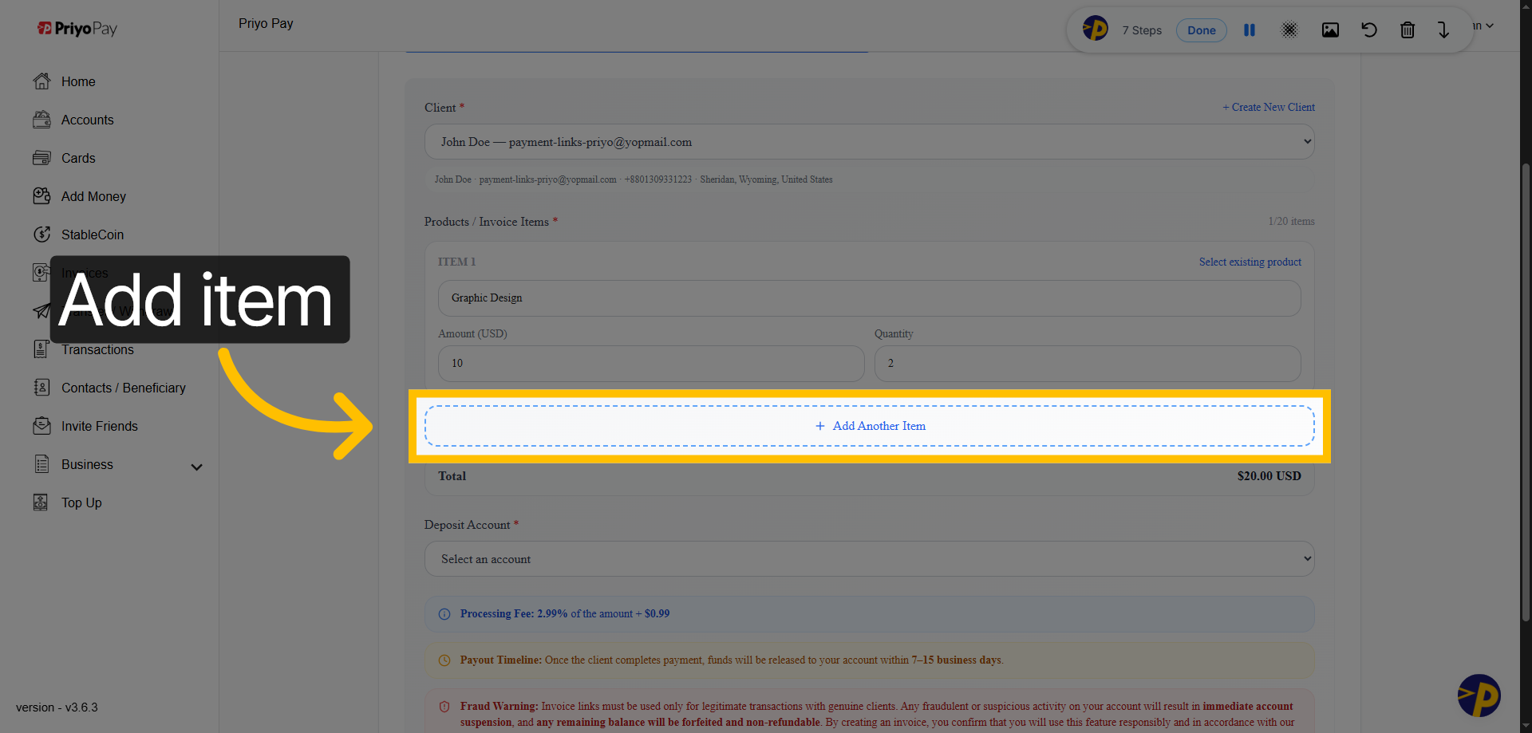Image resolution: width=1532 pixels, height=733 pixels.
Task: Pause the recording using the pause icon
Action: coord(1250,30)
